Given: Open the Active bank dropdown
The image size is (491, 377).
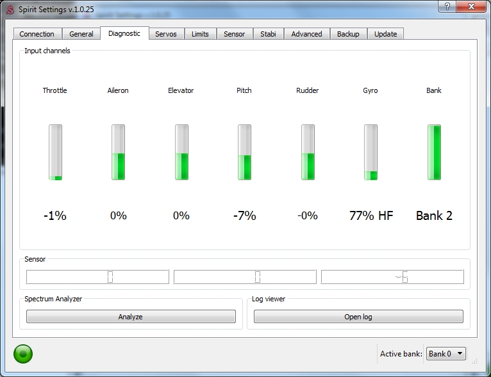Looking at the screenshot, I should pos(446,353).
